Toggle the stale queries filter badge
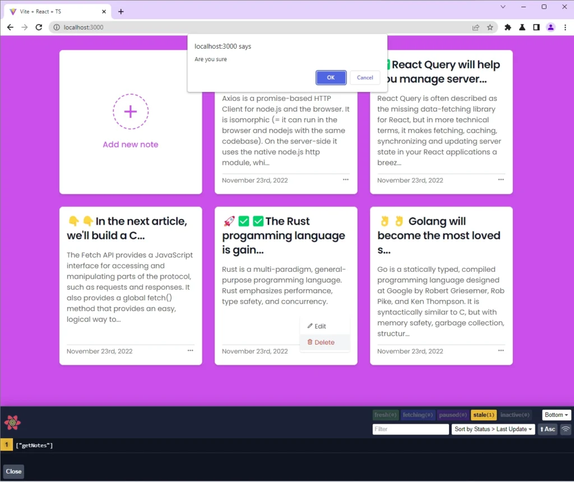574x482 pixels. pyautogui.click(x=483, y=415)
